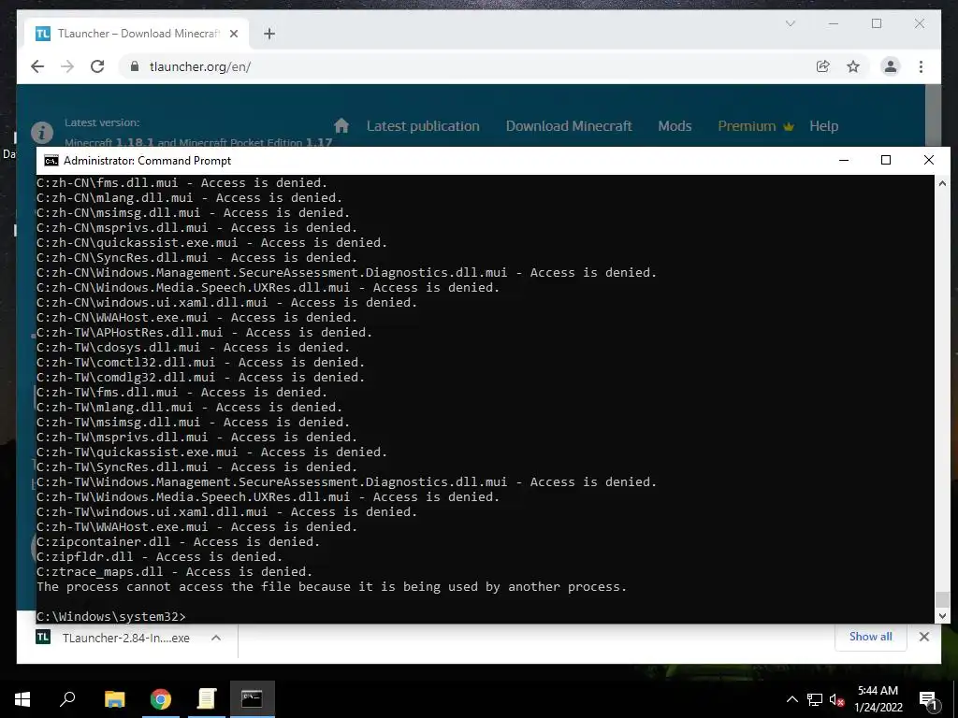Click C:zh-TW\WWAHost.exe.mui line
The width and height of the screenshot is (958, 718).
click(196, 527)
